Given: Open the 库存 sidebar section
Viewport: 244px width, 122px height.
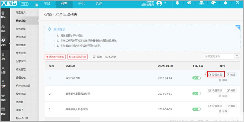Looking at the screenshot, I should (3, 29).
